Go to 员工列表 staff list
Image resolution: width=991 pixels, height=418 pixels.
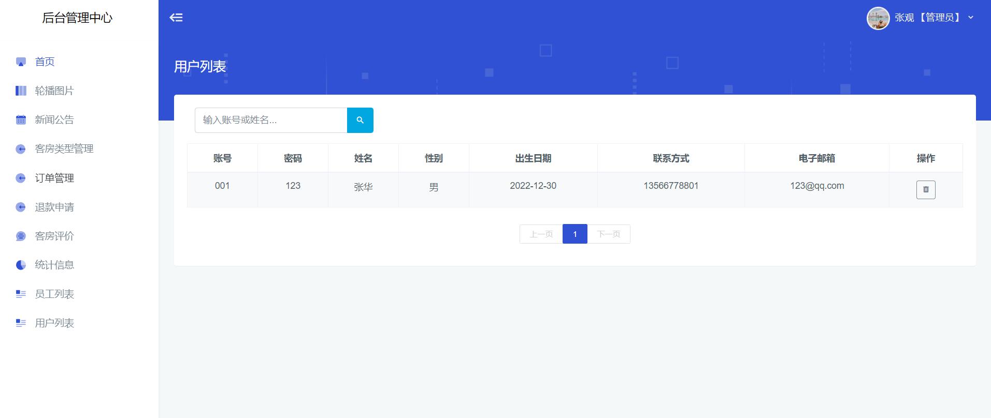[54, 294]
